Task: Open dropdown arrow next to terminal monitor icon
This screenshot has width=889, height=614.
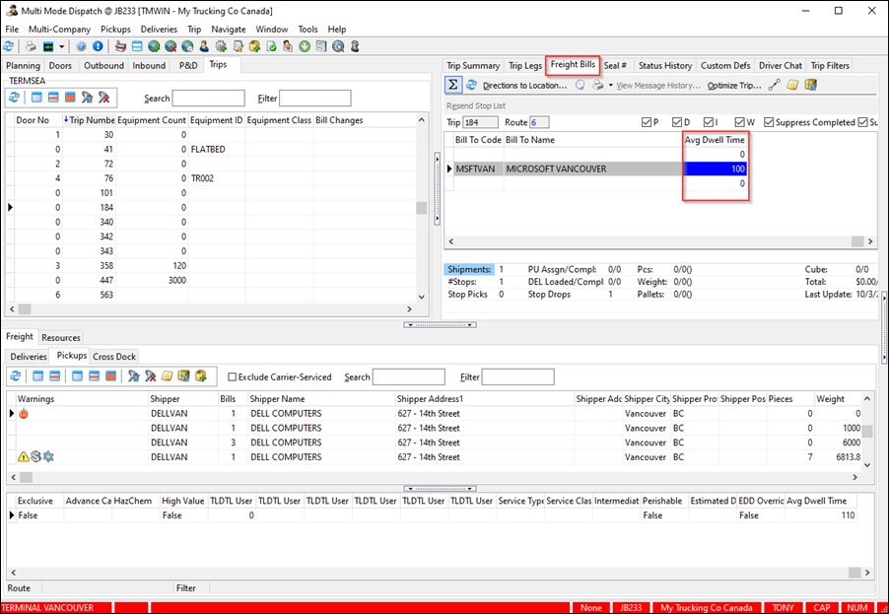Action: (x=62, y=46)
